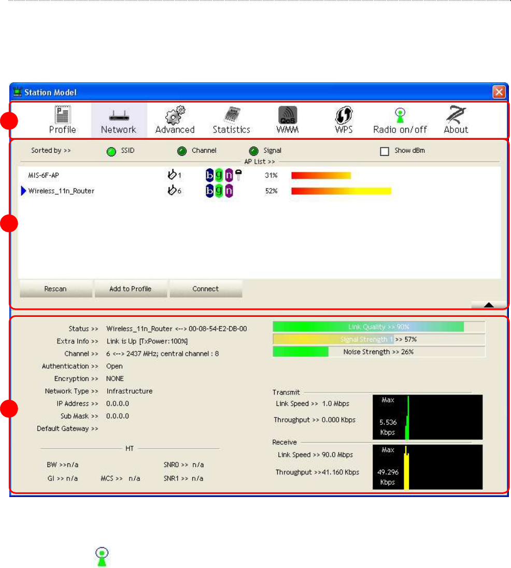Click the Link Quality 90% bar
Viewport: 511px width, 568px height.
tap(379, 327)
